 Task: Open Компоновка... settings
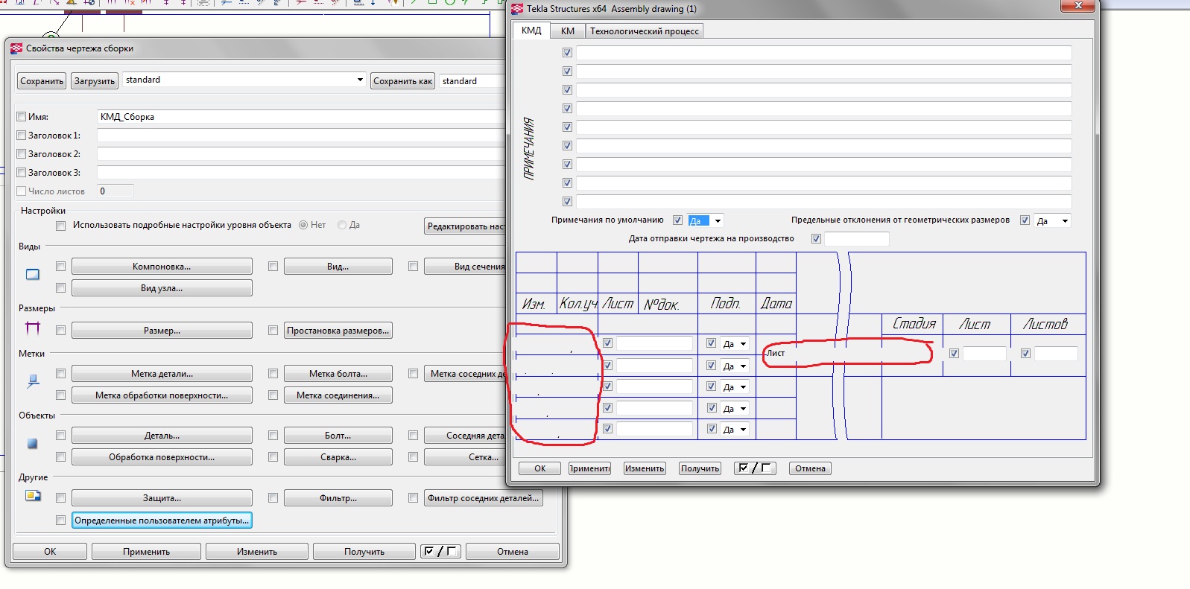[x=162, y=267]
